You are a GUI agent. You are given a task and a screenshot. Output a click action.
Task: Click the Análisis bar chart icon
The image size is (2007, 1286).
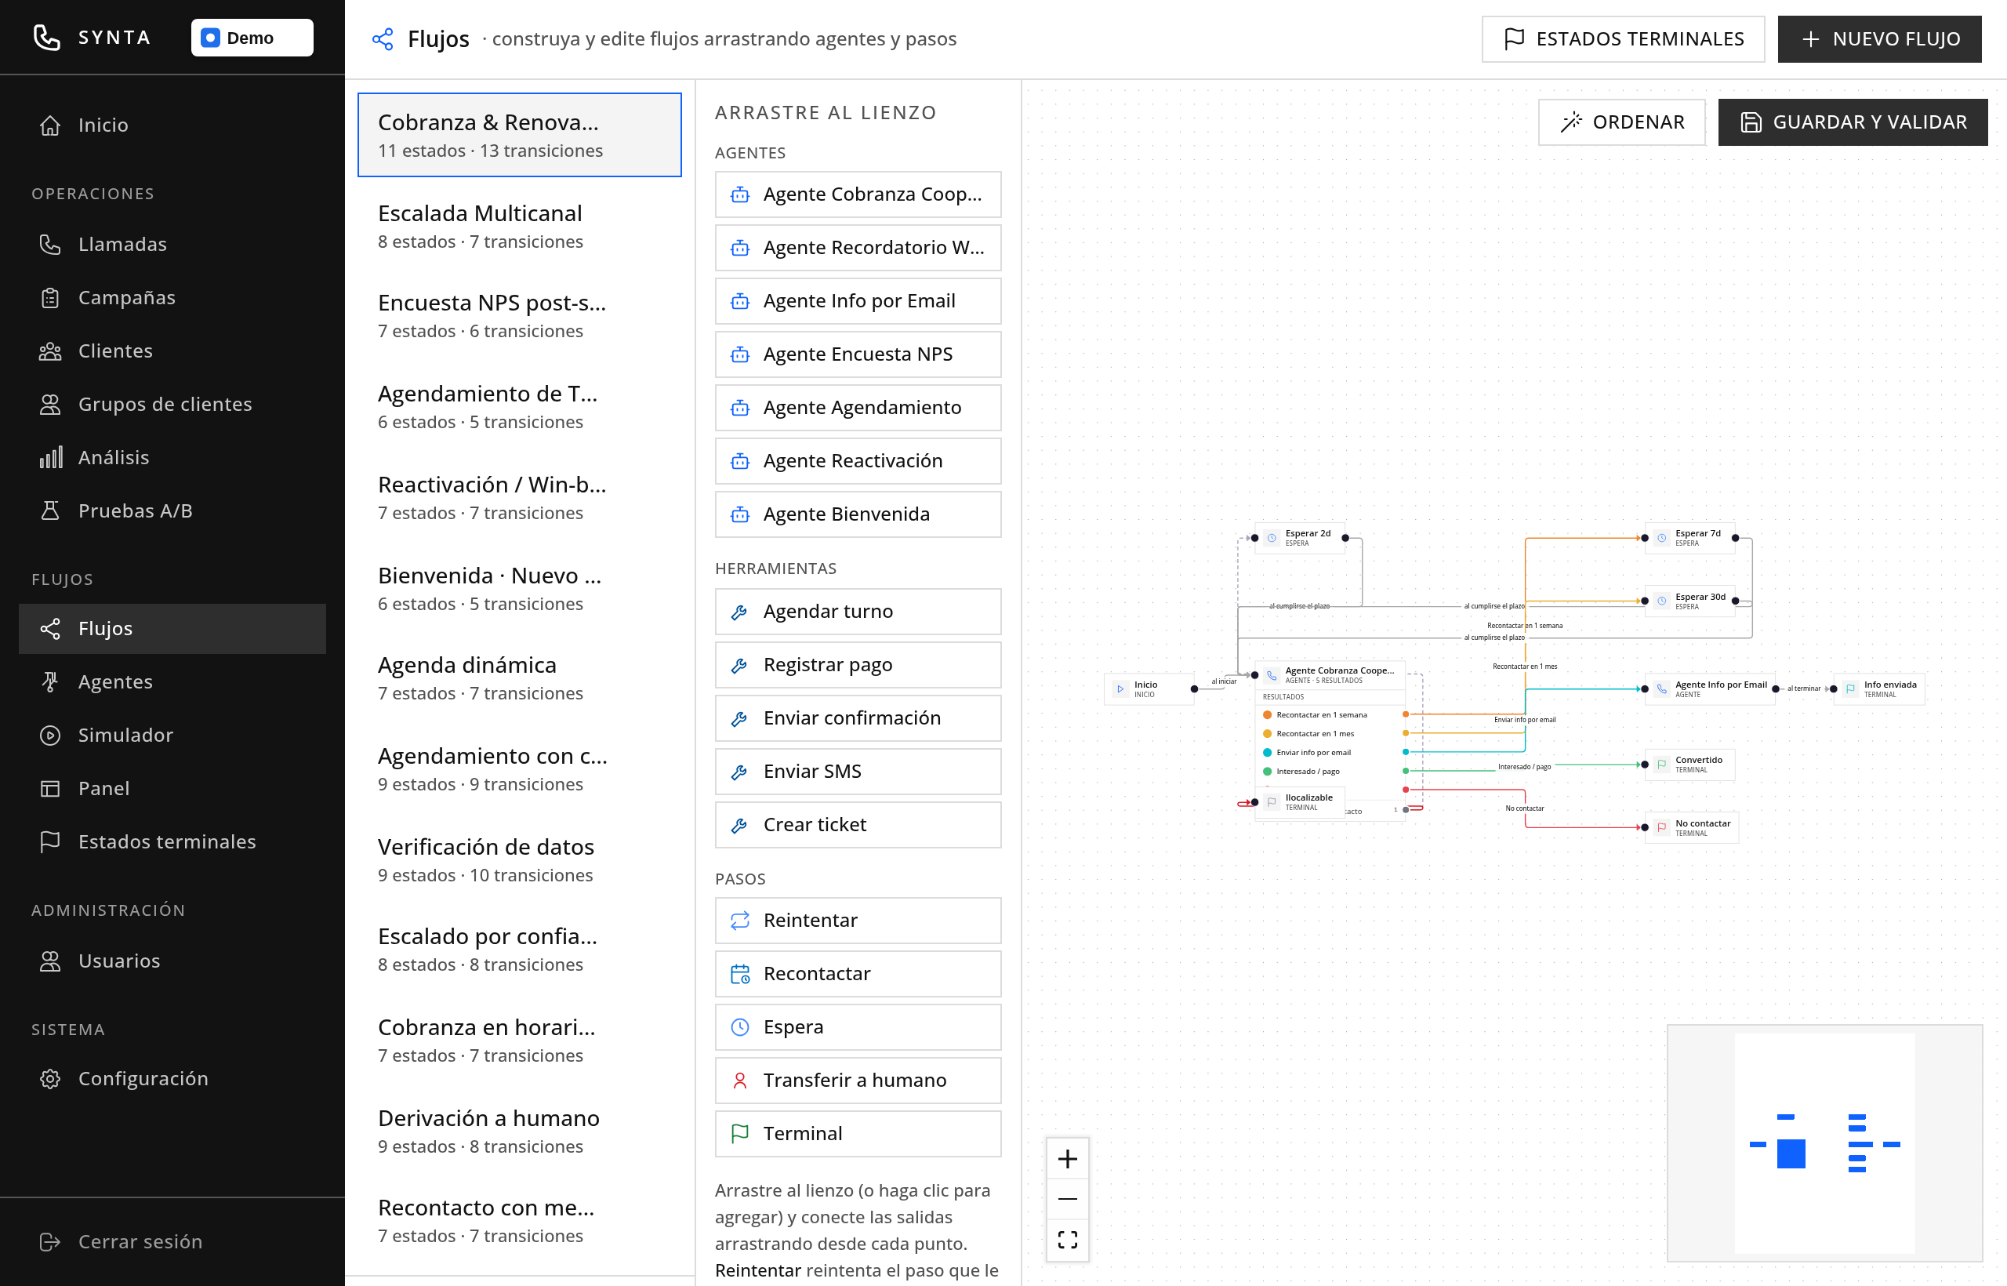50,458
